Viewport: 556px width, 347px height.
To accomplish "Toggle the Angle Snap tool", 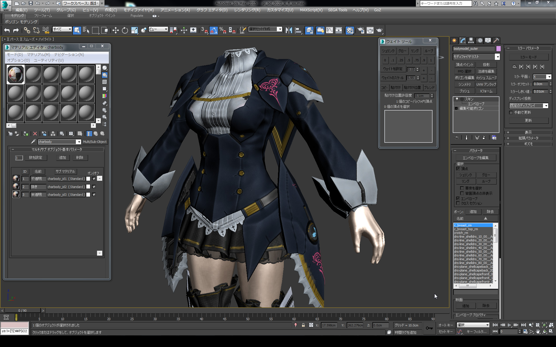I will coord(213,30).
